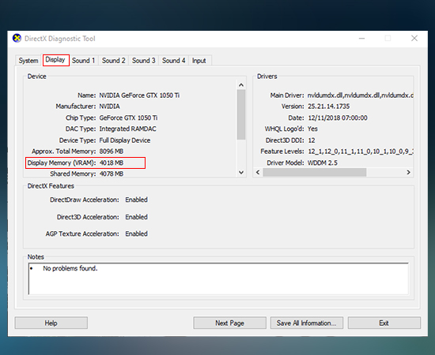Click Direct3D Acceleration Enabled value
The image size is (435, 355).
click(x=136, y=217)
